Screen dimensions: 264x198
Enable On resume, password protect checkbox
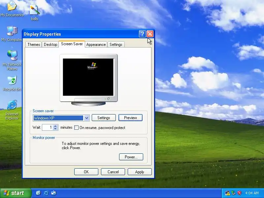pyautogui.click(x=76, y=128)
